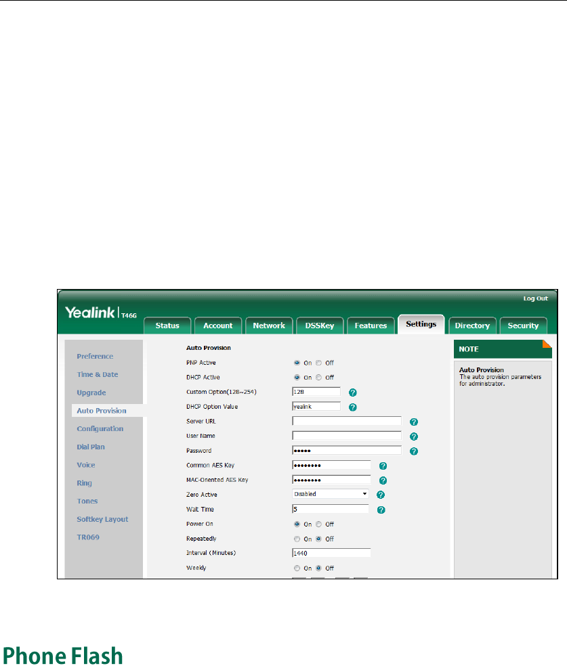Screen dimensions: 567x670
Task: Click the 'Phone Flash' heading text
Action: (x=63, y=656)
